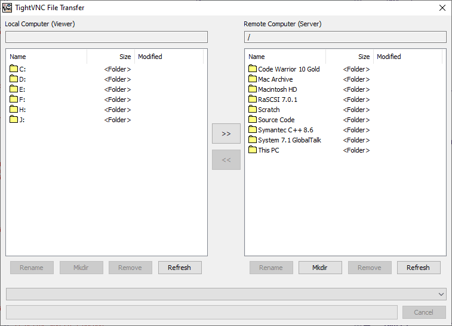
Task: Select the J: drive name text
Action: pos(22,120)
